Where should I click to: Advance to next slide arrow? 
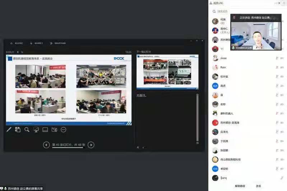coord(91,145)
